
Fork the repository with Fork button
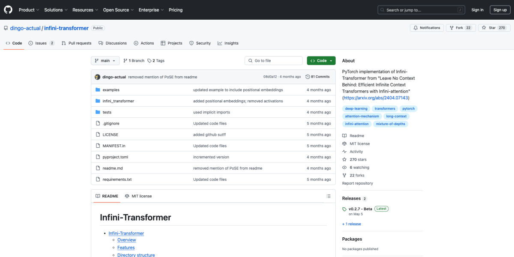461,28
